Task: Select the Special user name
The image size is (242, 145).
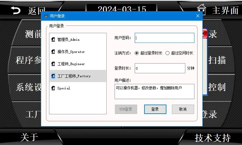Action: pos(64,88)
